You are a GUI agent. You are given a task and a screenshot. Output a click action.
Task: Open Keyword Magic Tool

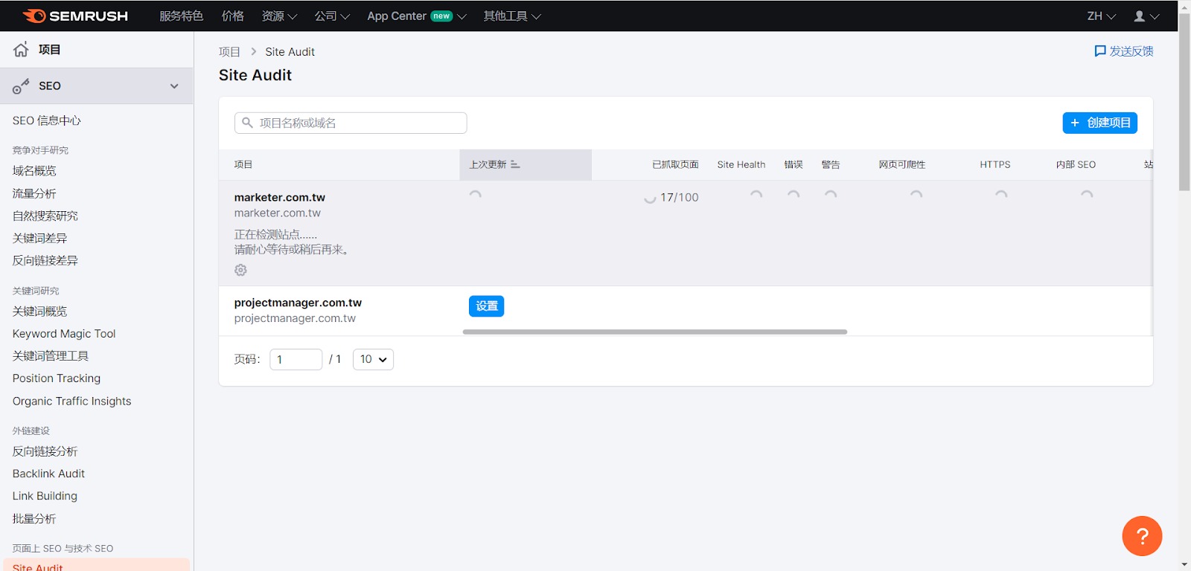(x=64, y=334)
